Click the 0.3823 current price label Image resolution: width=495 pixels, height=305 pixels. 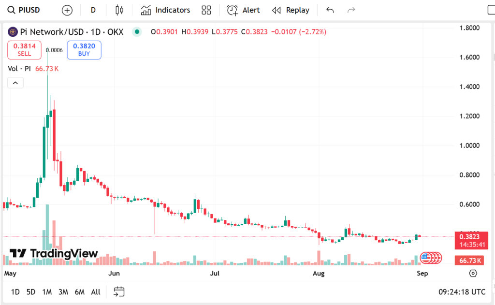point(471,241)
